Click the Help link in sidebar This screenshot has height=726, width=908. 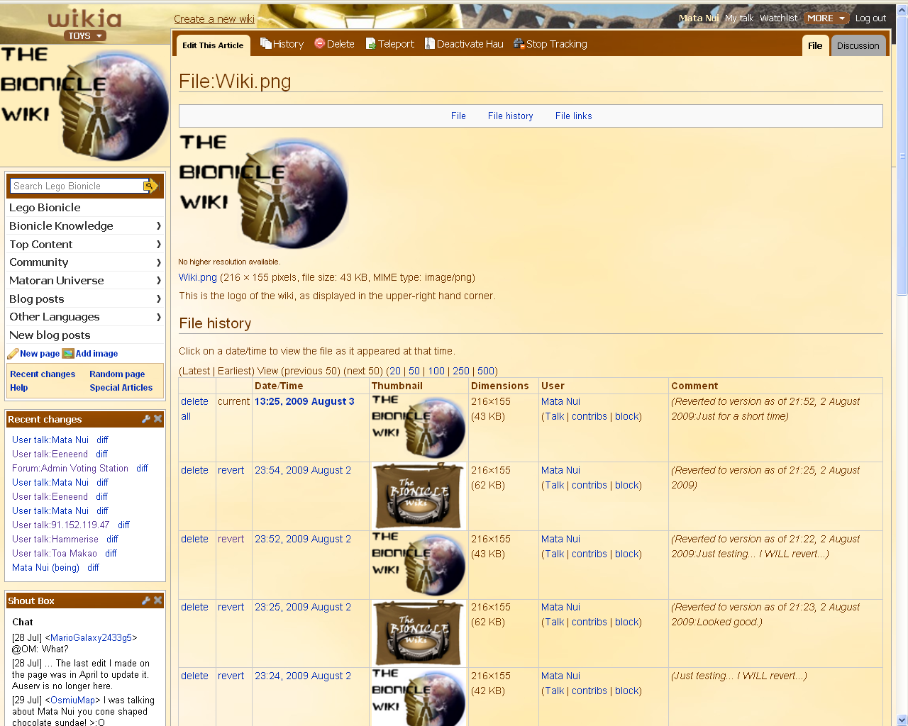19,388
